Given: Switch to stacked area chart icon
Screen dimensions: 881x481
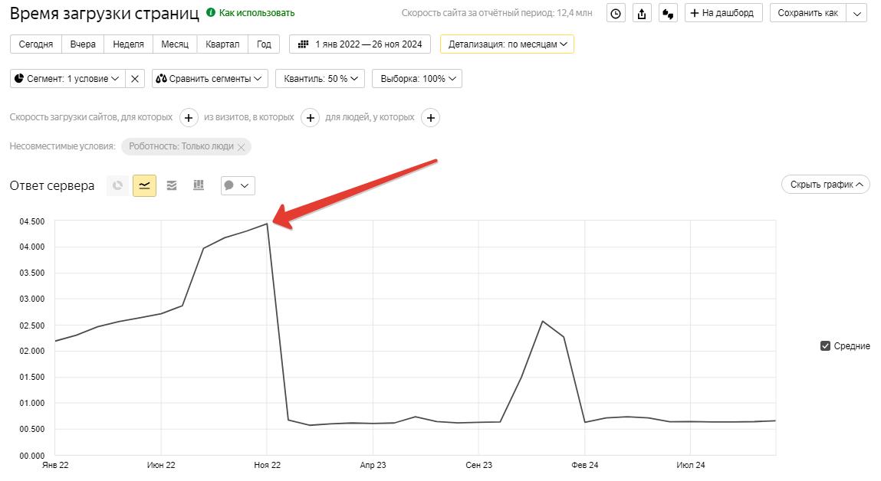Looking at the screenshot, I should pyautogui.click(x=172, y=185).
